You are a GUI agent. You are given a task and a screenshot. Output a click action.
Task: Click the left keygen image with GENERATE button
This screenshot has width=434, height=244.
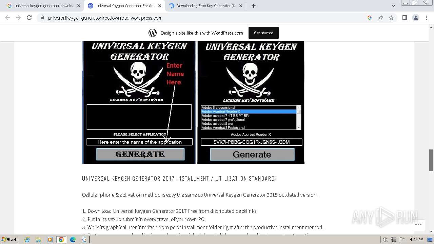(x=139, y=102)
